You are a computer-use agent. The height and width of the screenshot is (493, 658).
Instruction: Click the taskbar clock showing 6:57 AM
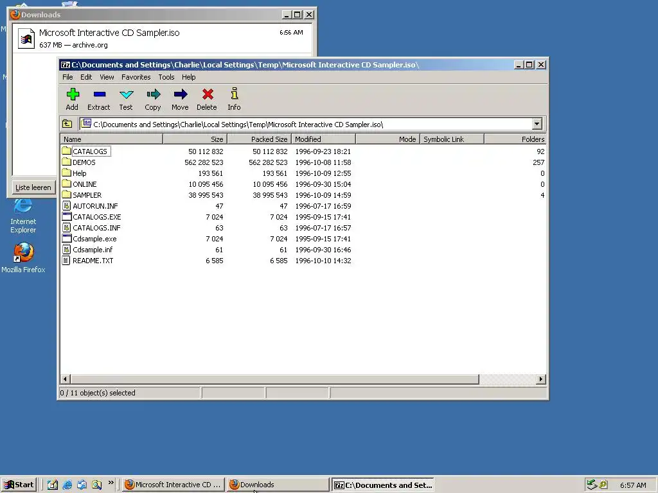coord(633,485)
